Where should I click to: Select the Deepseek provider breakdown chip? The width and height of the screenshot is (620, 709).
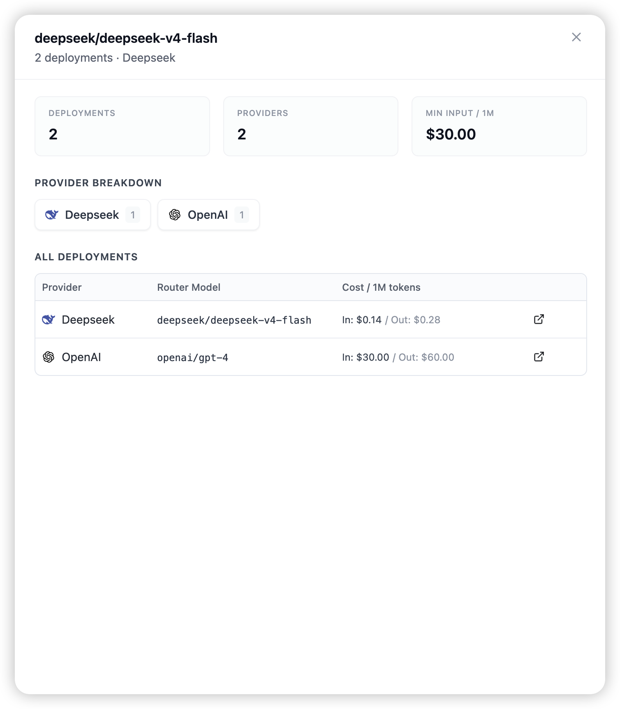pyautogui.click(x=93, y=215)
